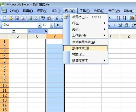Select row 10 header
136x112 pixels.
[4, 85]
